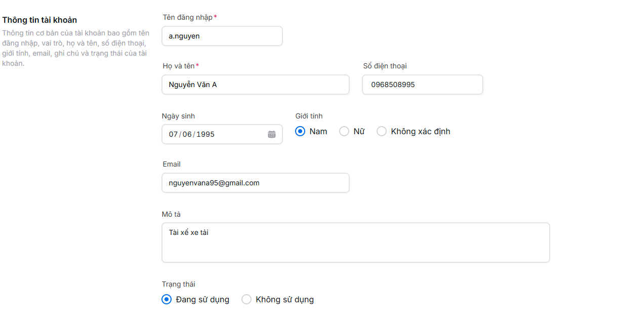This screenshot has height=319, width=619.
Task: Select the month segment 06 in birth date
Action: pyautogui.click(x=187, y=134)
